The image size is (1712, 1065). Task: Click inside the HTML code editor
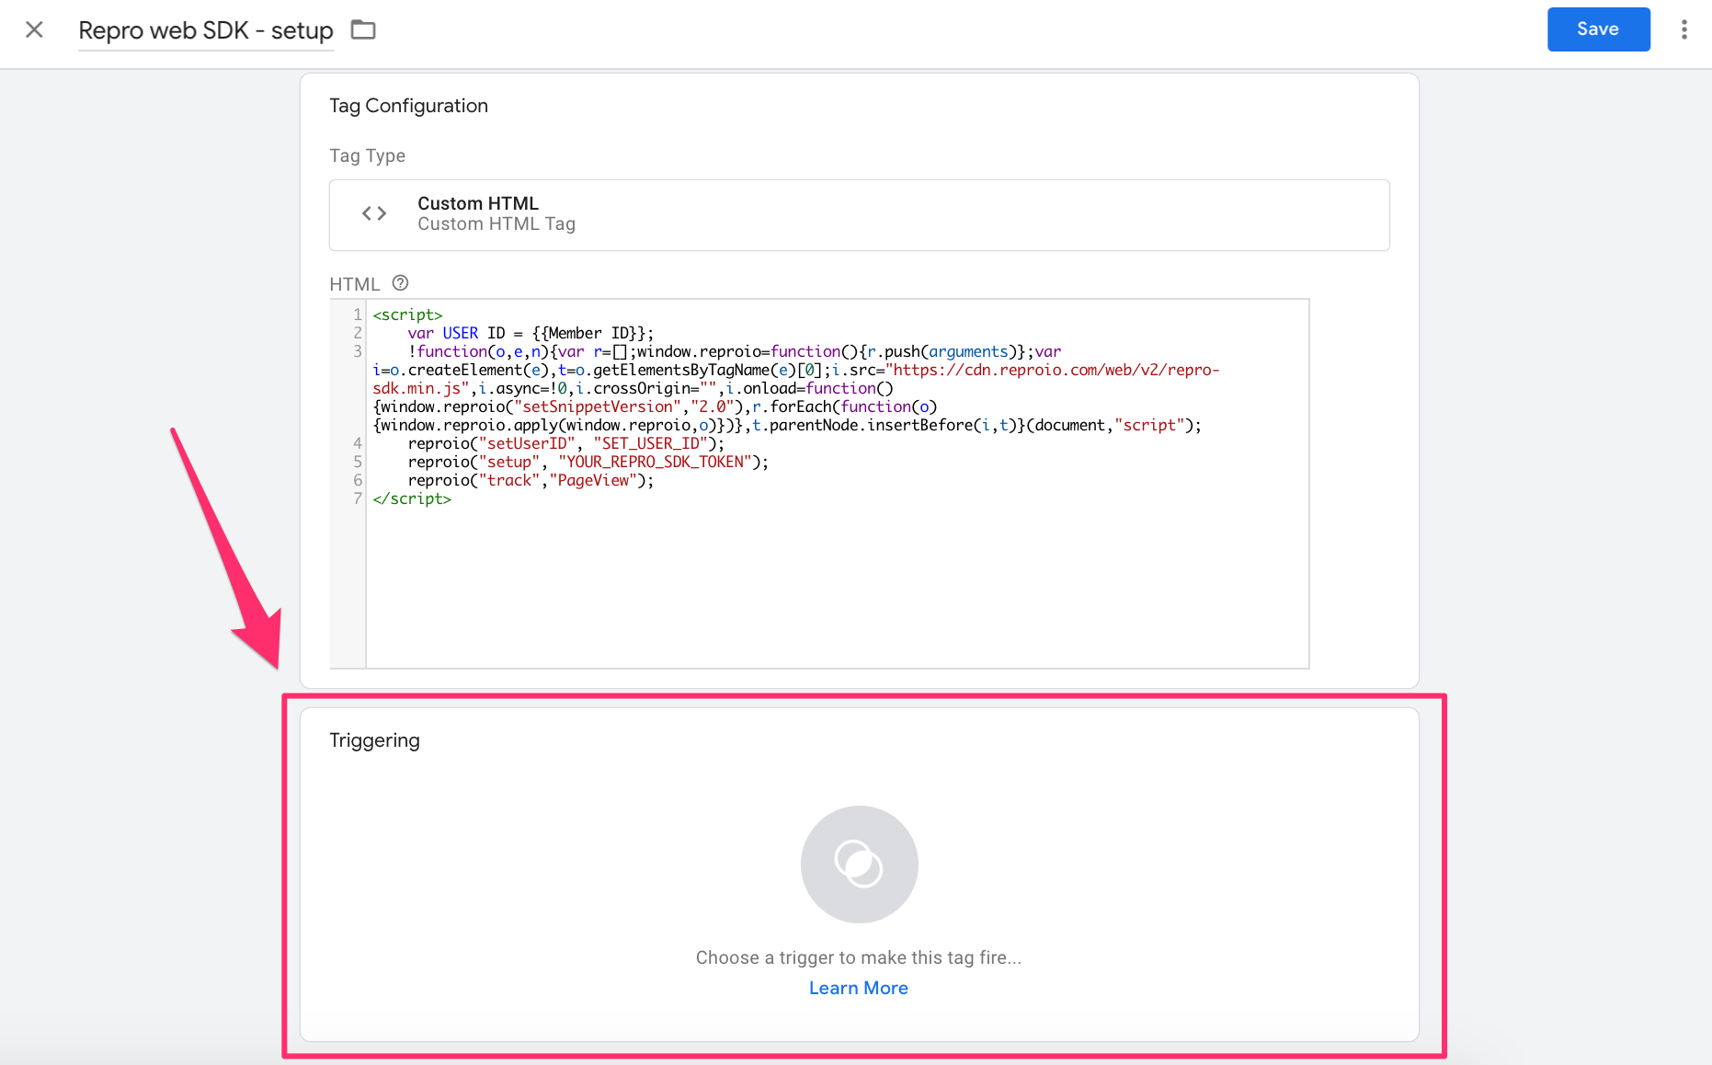[838, 484]
